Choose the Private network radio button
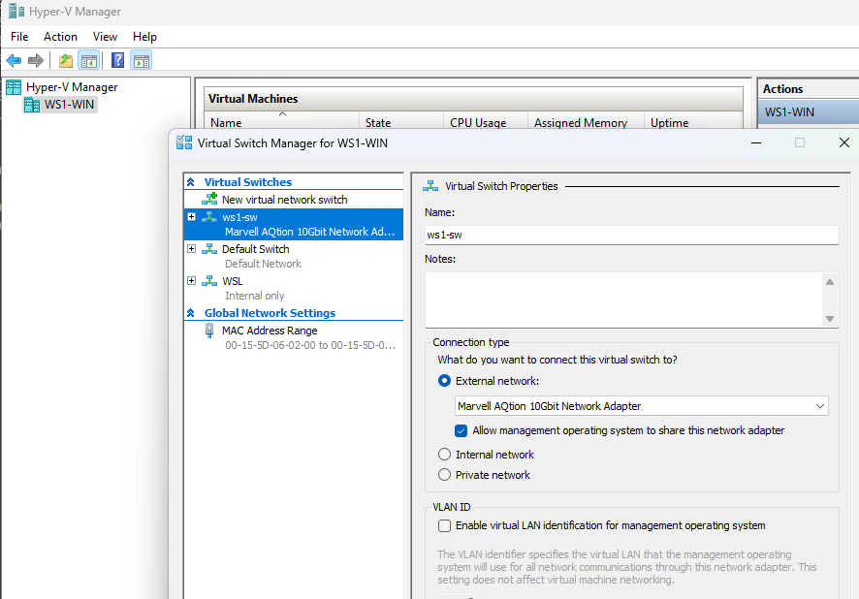Image resolution: width=859 pixels, height=599 pixels. (445, 475)
